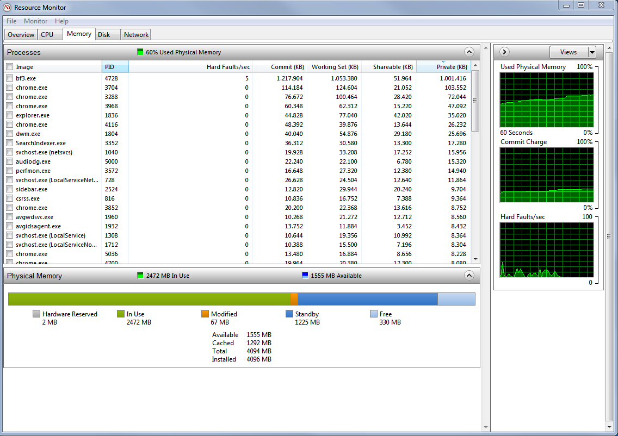618x436 pixels.
Task: Select the avgidsagent.exe process name
Action: (38, 227)
